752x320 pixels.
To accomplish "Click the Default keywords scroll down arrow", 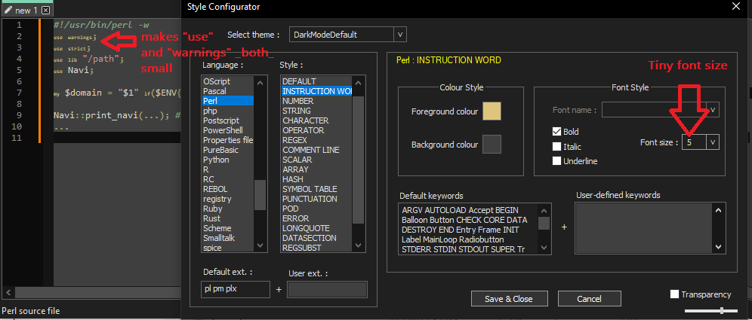I will coord(544,247).
